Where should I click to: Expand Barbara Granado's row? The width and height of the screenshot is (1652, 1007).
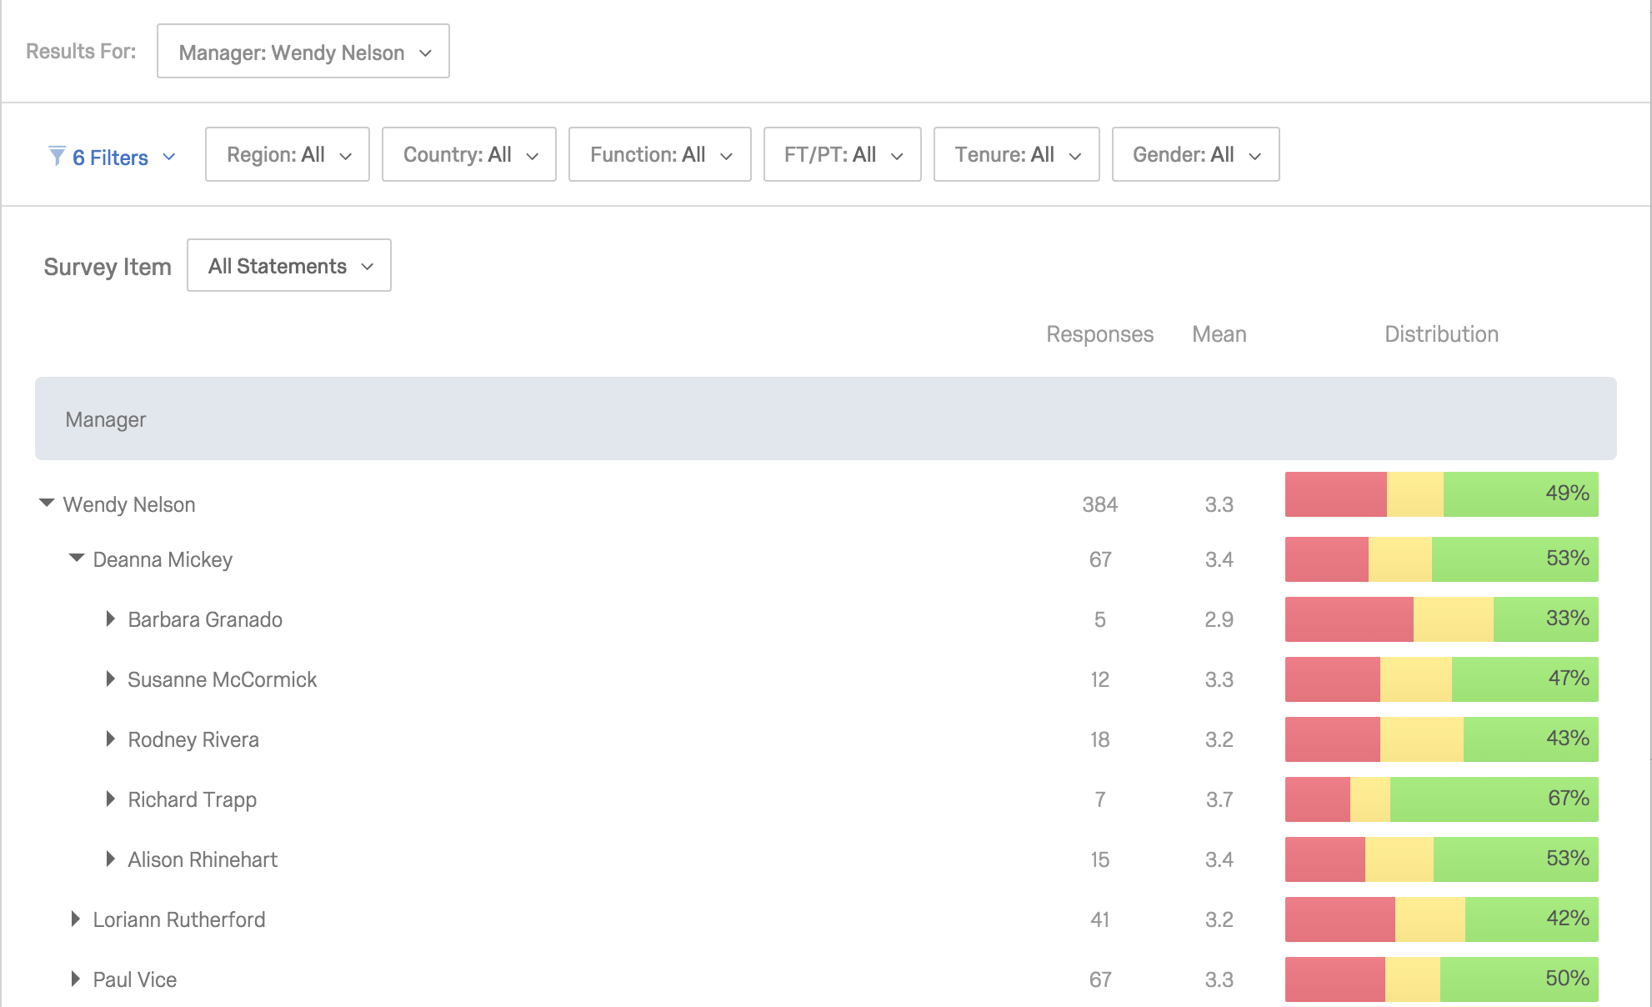coord(110,619)
